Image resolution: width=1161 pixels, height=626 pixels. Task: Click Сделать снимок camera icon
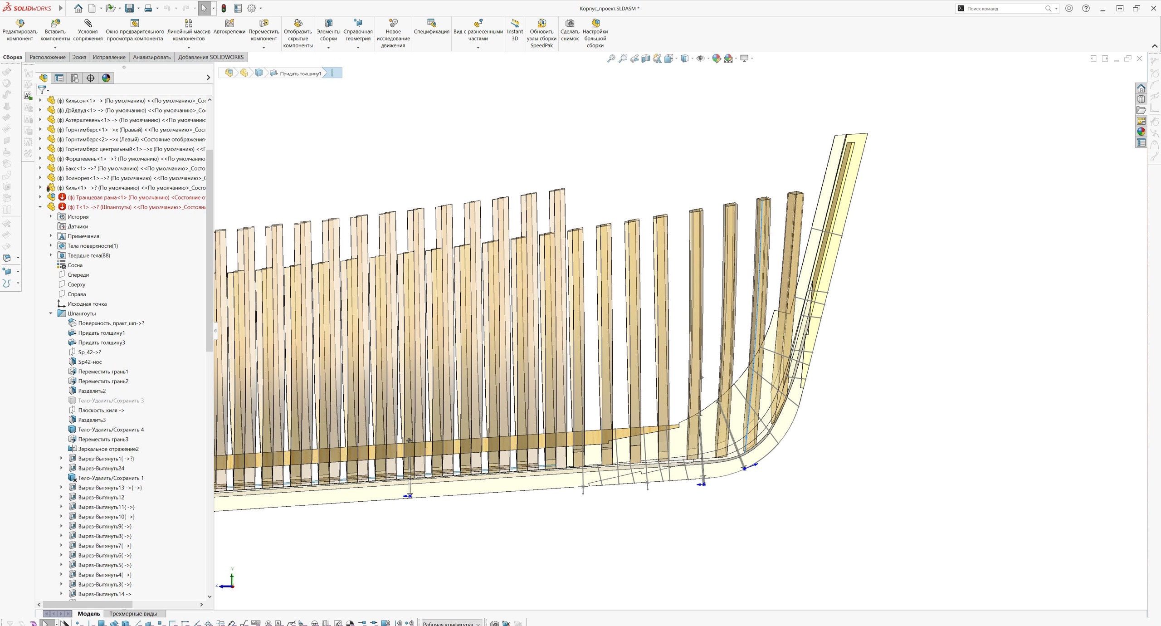tap(570, 24)
